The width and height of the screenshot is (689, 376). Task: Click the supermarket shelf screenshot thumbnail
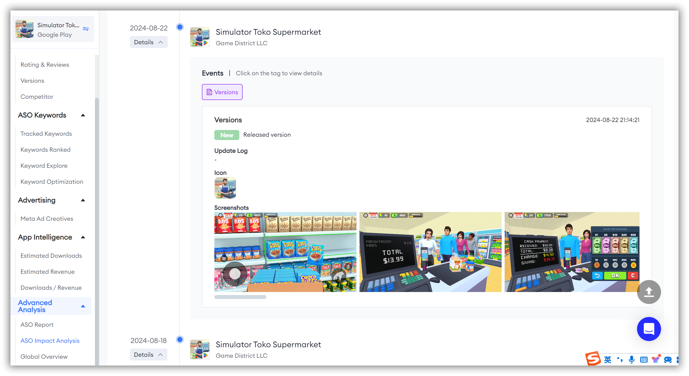coord(285,252)
